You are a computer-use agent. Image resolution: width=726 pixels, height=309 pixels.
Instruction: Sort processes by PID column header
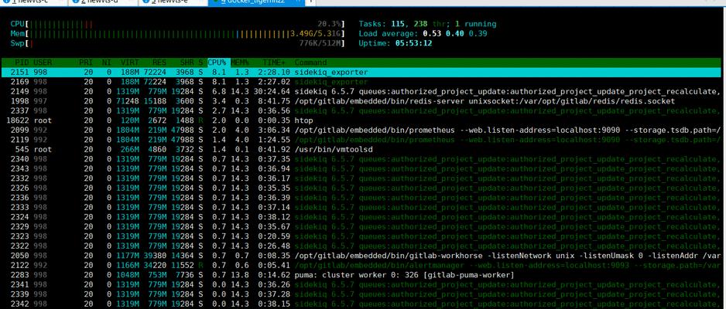pyautogui.click(x=22, y=63)
